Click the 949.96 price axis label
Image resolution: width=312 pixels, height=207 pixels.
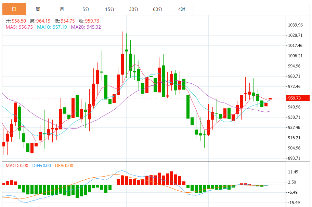[x=294, y=107]
